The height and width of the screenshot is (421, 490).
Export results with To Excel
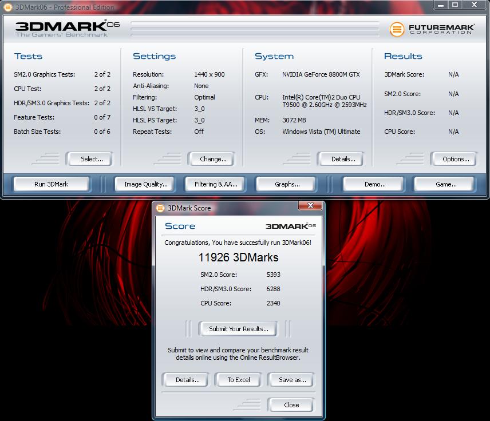(238, 380)
